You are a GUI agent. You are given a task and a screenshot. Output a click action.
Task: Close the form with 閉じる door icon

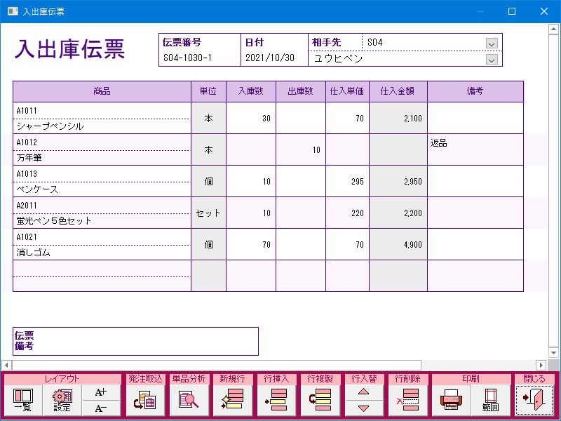[534, 400]
